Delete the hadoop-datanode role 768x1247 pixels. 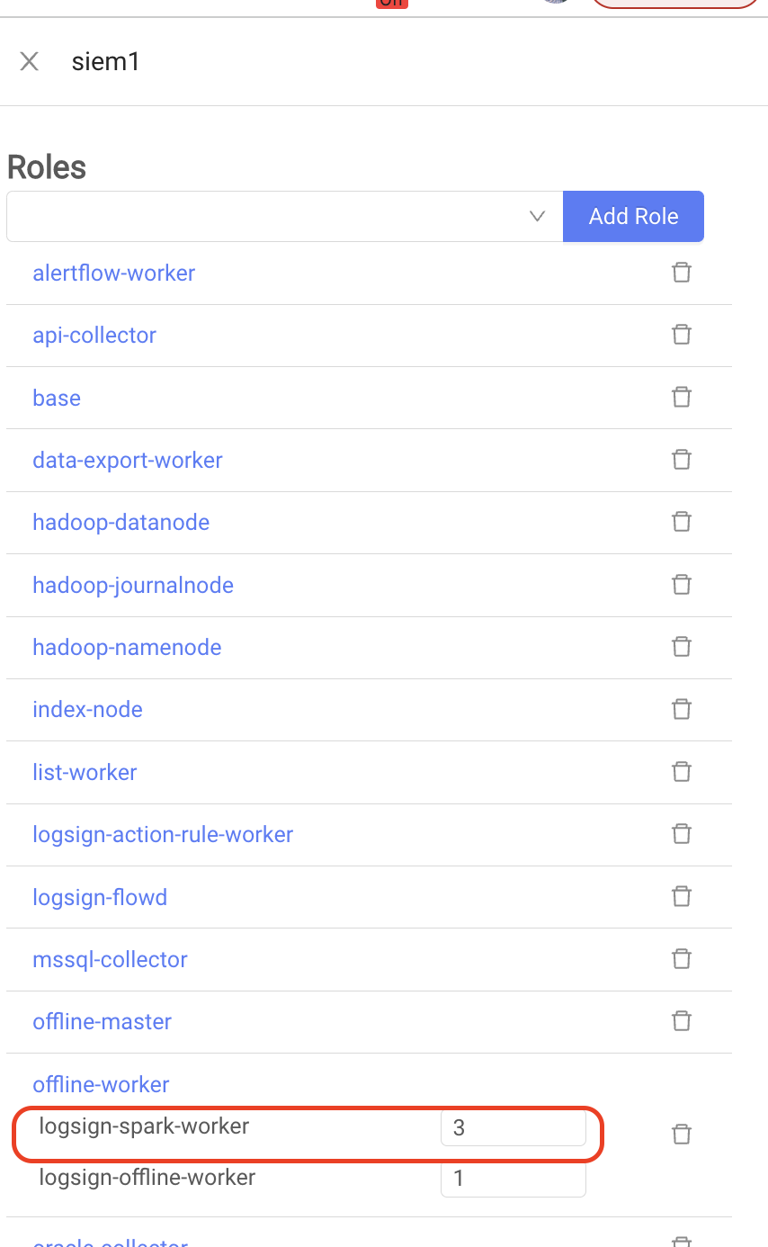(682, 521)
